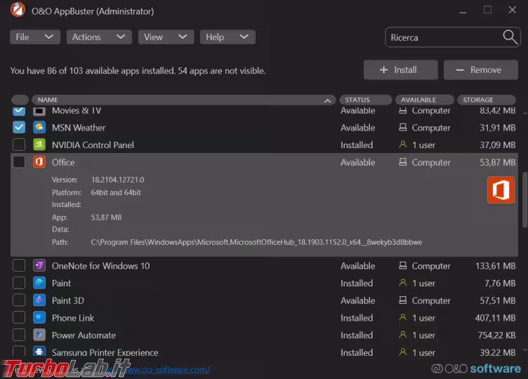Sort by the NAME column header

(183, 100)
